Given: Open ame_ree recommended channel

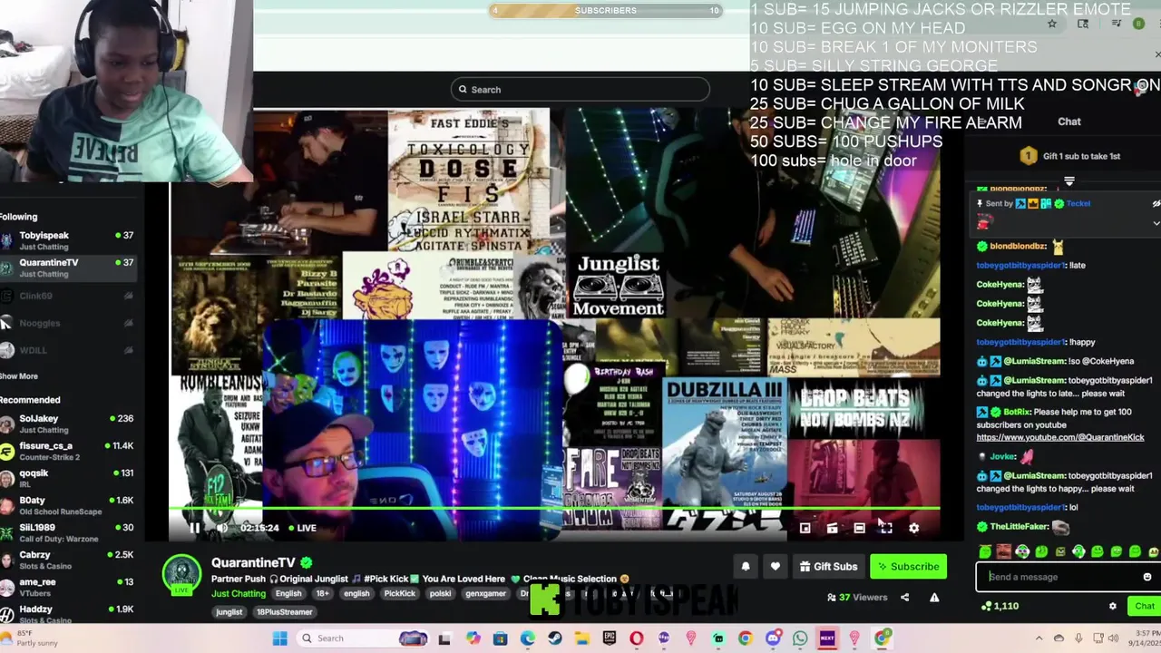Looking at the screenshot, I should (68, 587).
